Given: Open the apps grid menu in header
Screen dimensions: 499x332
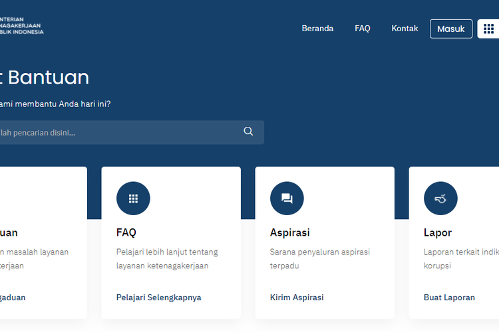Looking at the screenshot, I should (489, 29).
